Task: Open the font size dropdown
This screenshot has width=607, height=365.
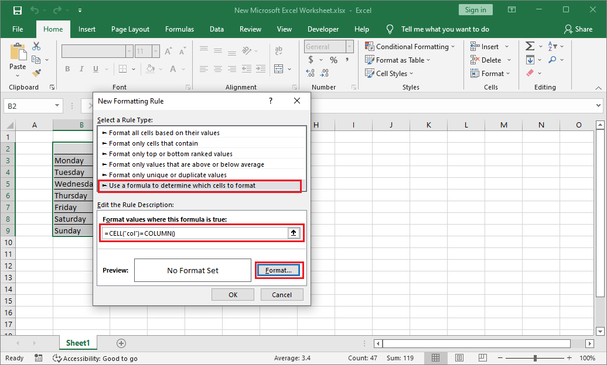Action: (x=156, y=50)
